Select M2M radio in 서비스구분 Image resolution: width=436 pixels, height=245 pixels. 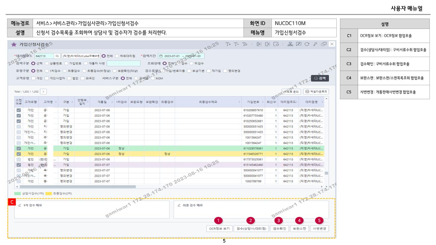pos(153,78)
